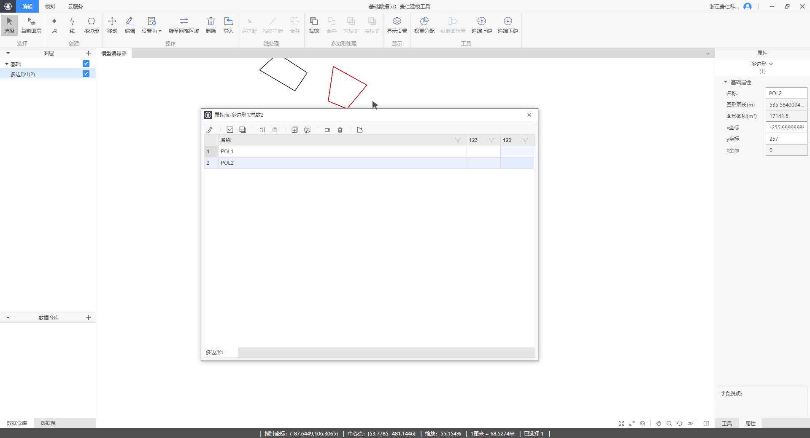
Task: Toggle the 2D view mode button
Action: point(690,423)
